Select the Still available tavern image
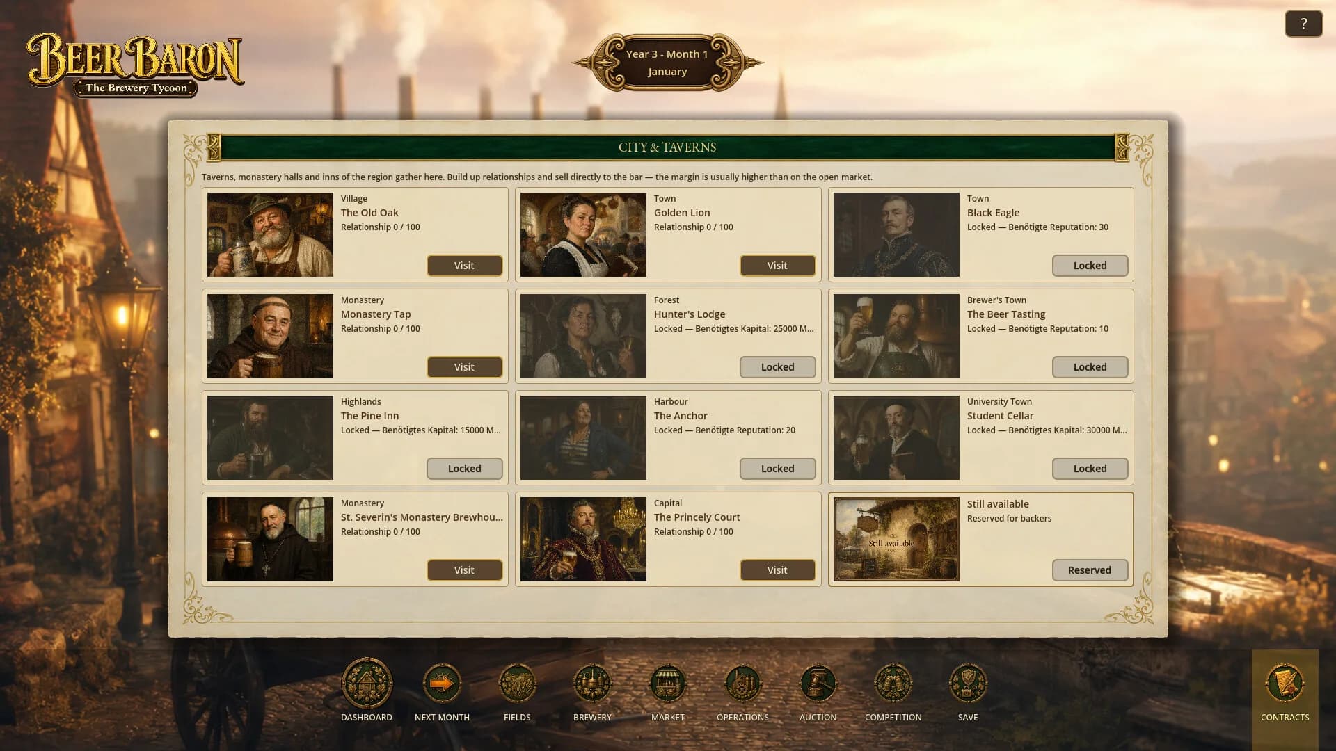Viewport: 1336px width, 751px height. (896, 539)
